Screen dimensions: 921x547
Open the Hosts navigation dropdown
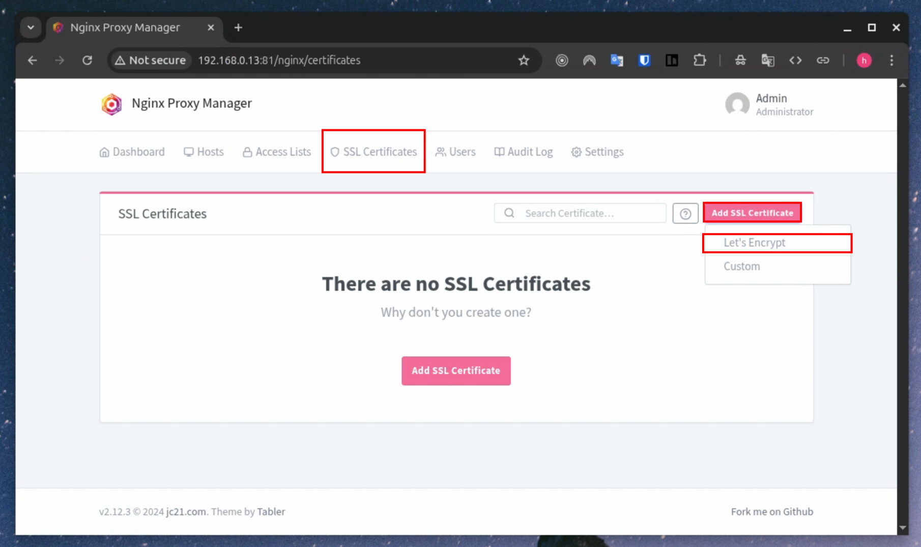click(x=204, y=152)
